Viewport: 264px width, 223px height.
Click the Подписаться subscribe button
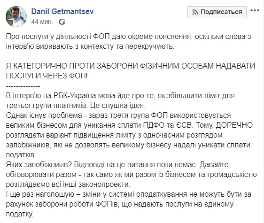click(217, 12)
